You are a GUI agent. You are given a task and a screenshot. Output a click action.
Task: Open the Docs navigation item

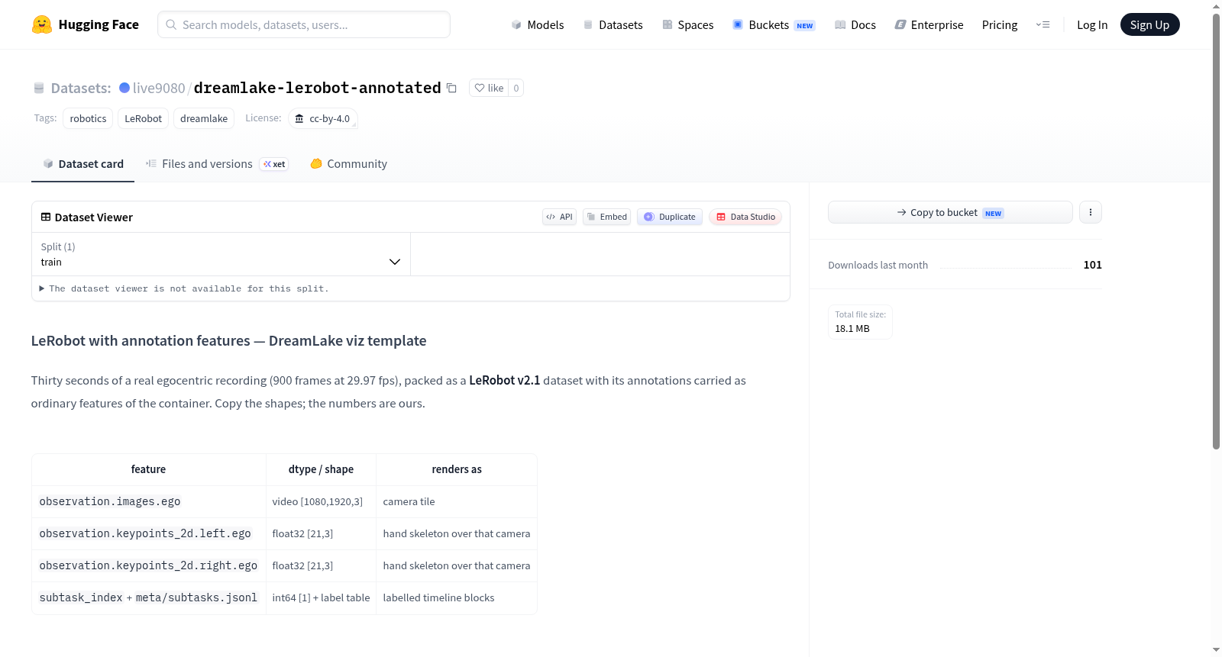(855, 24)
